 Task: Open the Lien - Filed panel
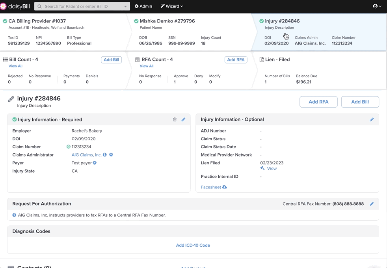point(319,70)
